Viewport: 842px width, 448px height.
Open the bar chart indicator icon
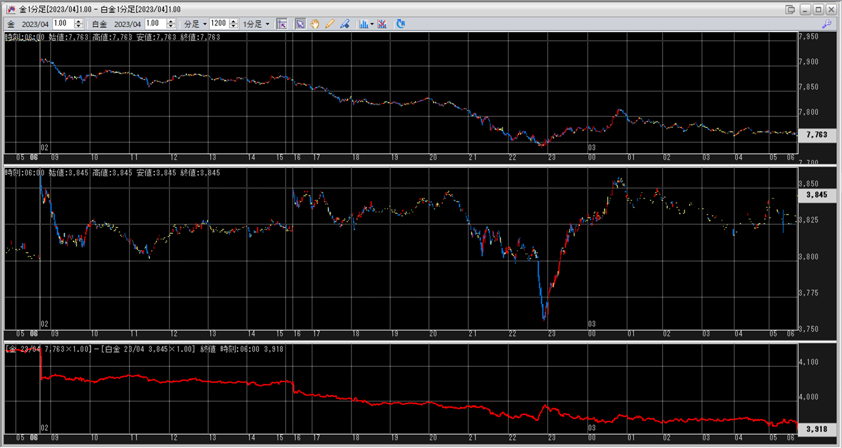coord(363,24)
